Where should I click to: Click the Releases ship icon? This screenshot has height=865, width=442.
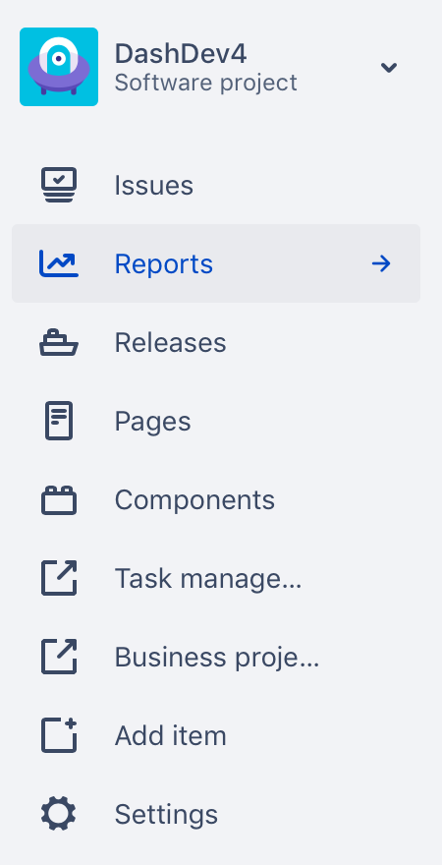[x=59, y=343]
